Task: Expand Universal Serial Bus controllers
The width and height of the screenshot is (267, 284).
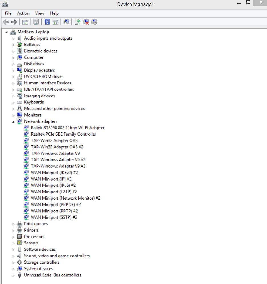Action: [x=13, y=275]
